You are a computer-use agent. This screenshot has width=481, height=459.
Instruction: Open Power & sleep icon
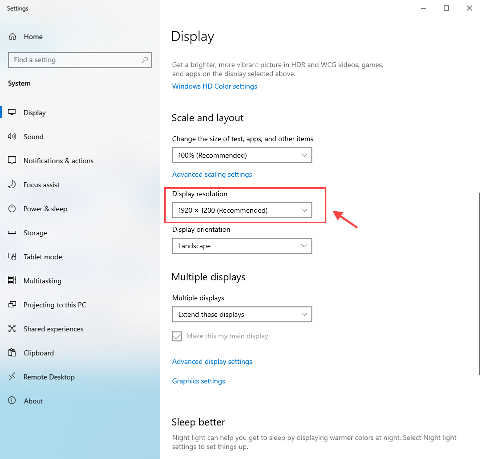click(x=13, y=209)
